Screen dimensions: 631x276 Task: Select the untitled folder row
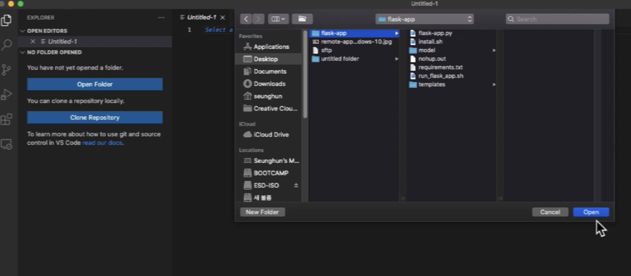[x=354, y=59]
